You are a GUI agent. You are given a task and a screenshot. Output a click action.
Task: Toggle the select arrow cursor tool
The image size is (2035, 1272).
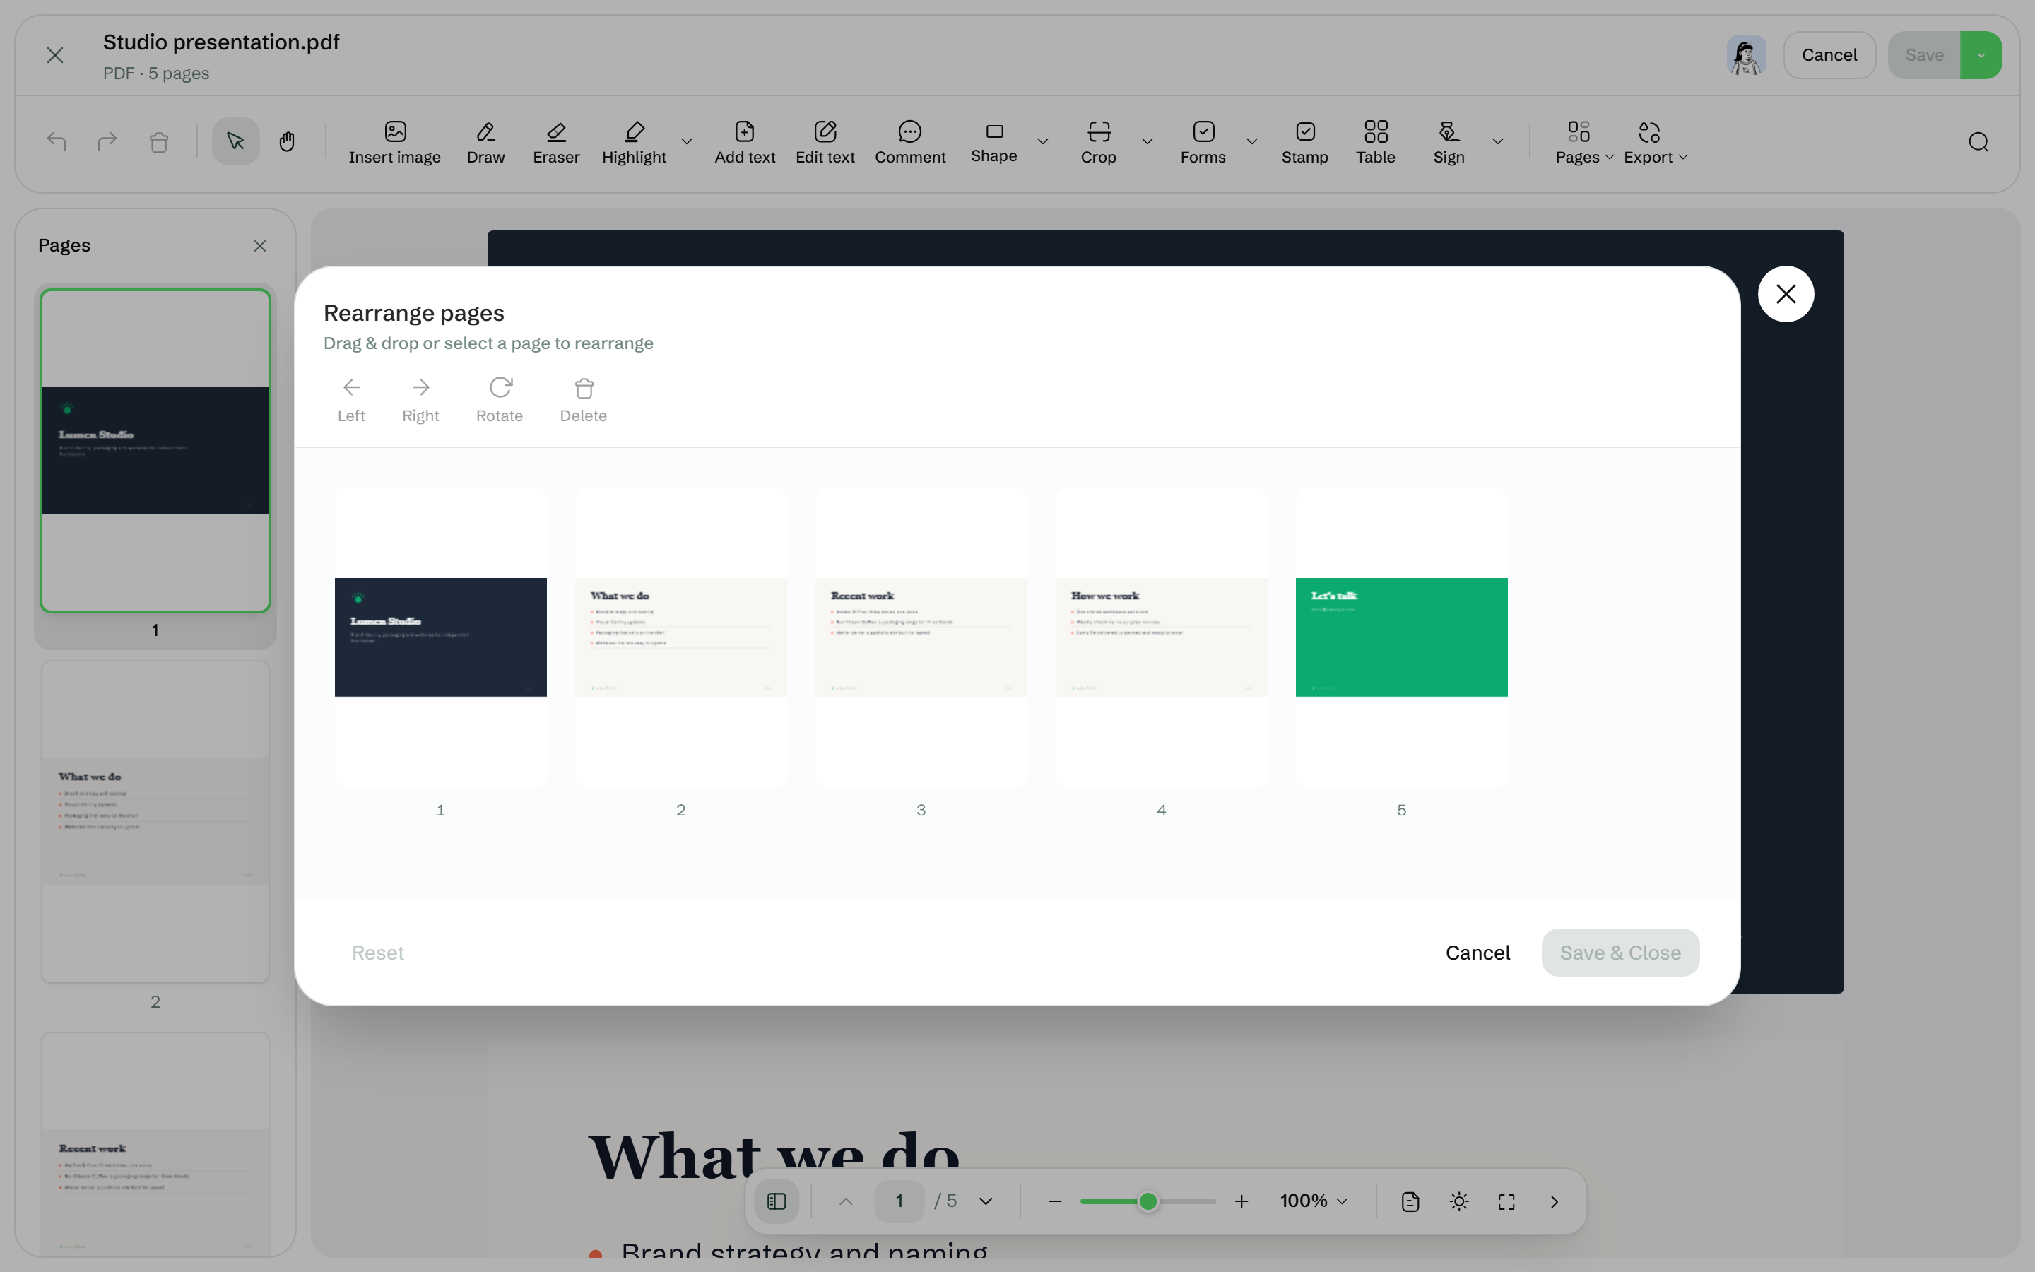(235, 141)
